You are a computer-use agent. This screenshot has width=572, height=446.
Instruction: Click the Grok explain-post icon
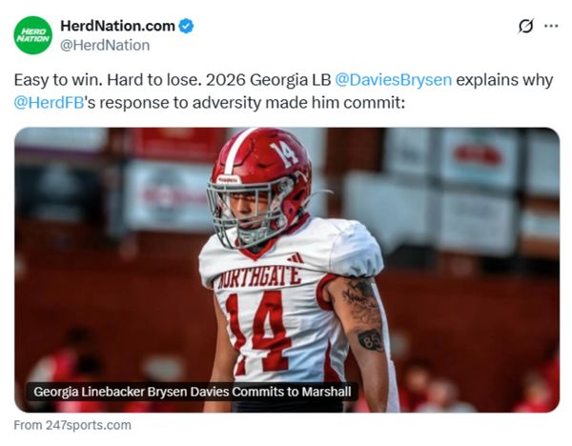[525, 27]
